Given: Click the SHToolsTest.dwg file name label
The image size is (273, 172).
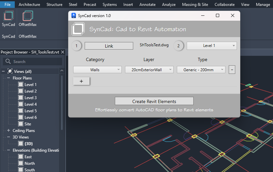Looking at the screenshot, I should (x=154, y=45).
